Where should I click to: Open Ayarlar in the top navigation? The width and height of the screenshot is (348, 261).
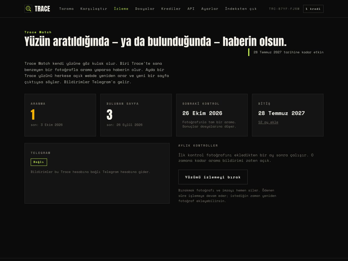point(210,9)
